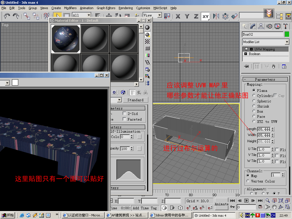
Task: Expand the UVW Mapping modifier plus box
Action: point(252,49)
